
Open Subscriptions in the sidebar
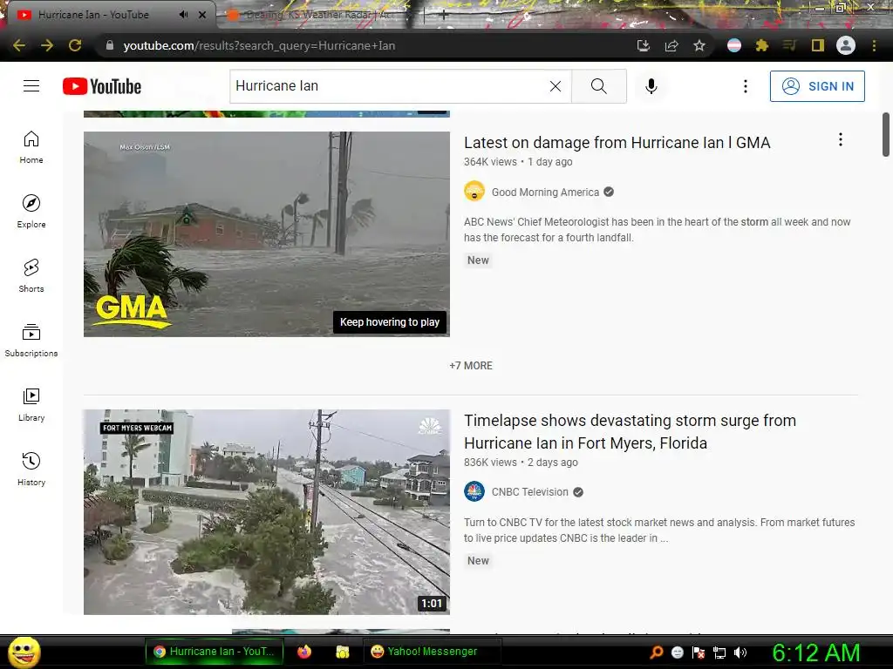[31, 341]
